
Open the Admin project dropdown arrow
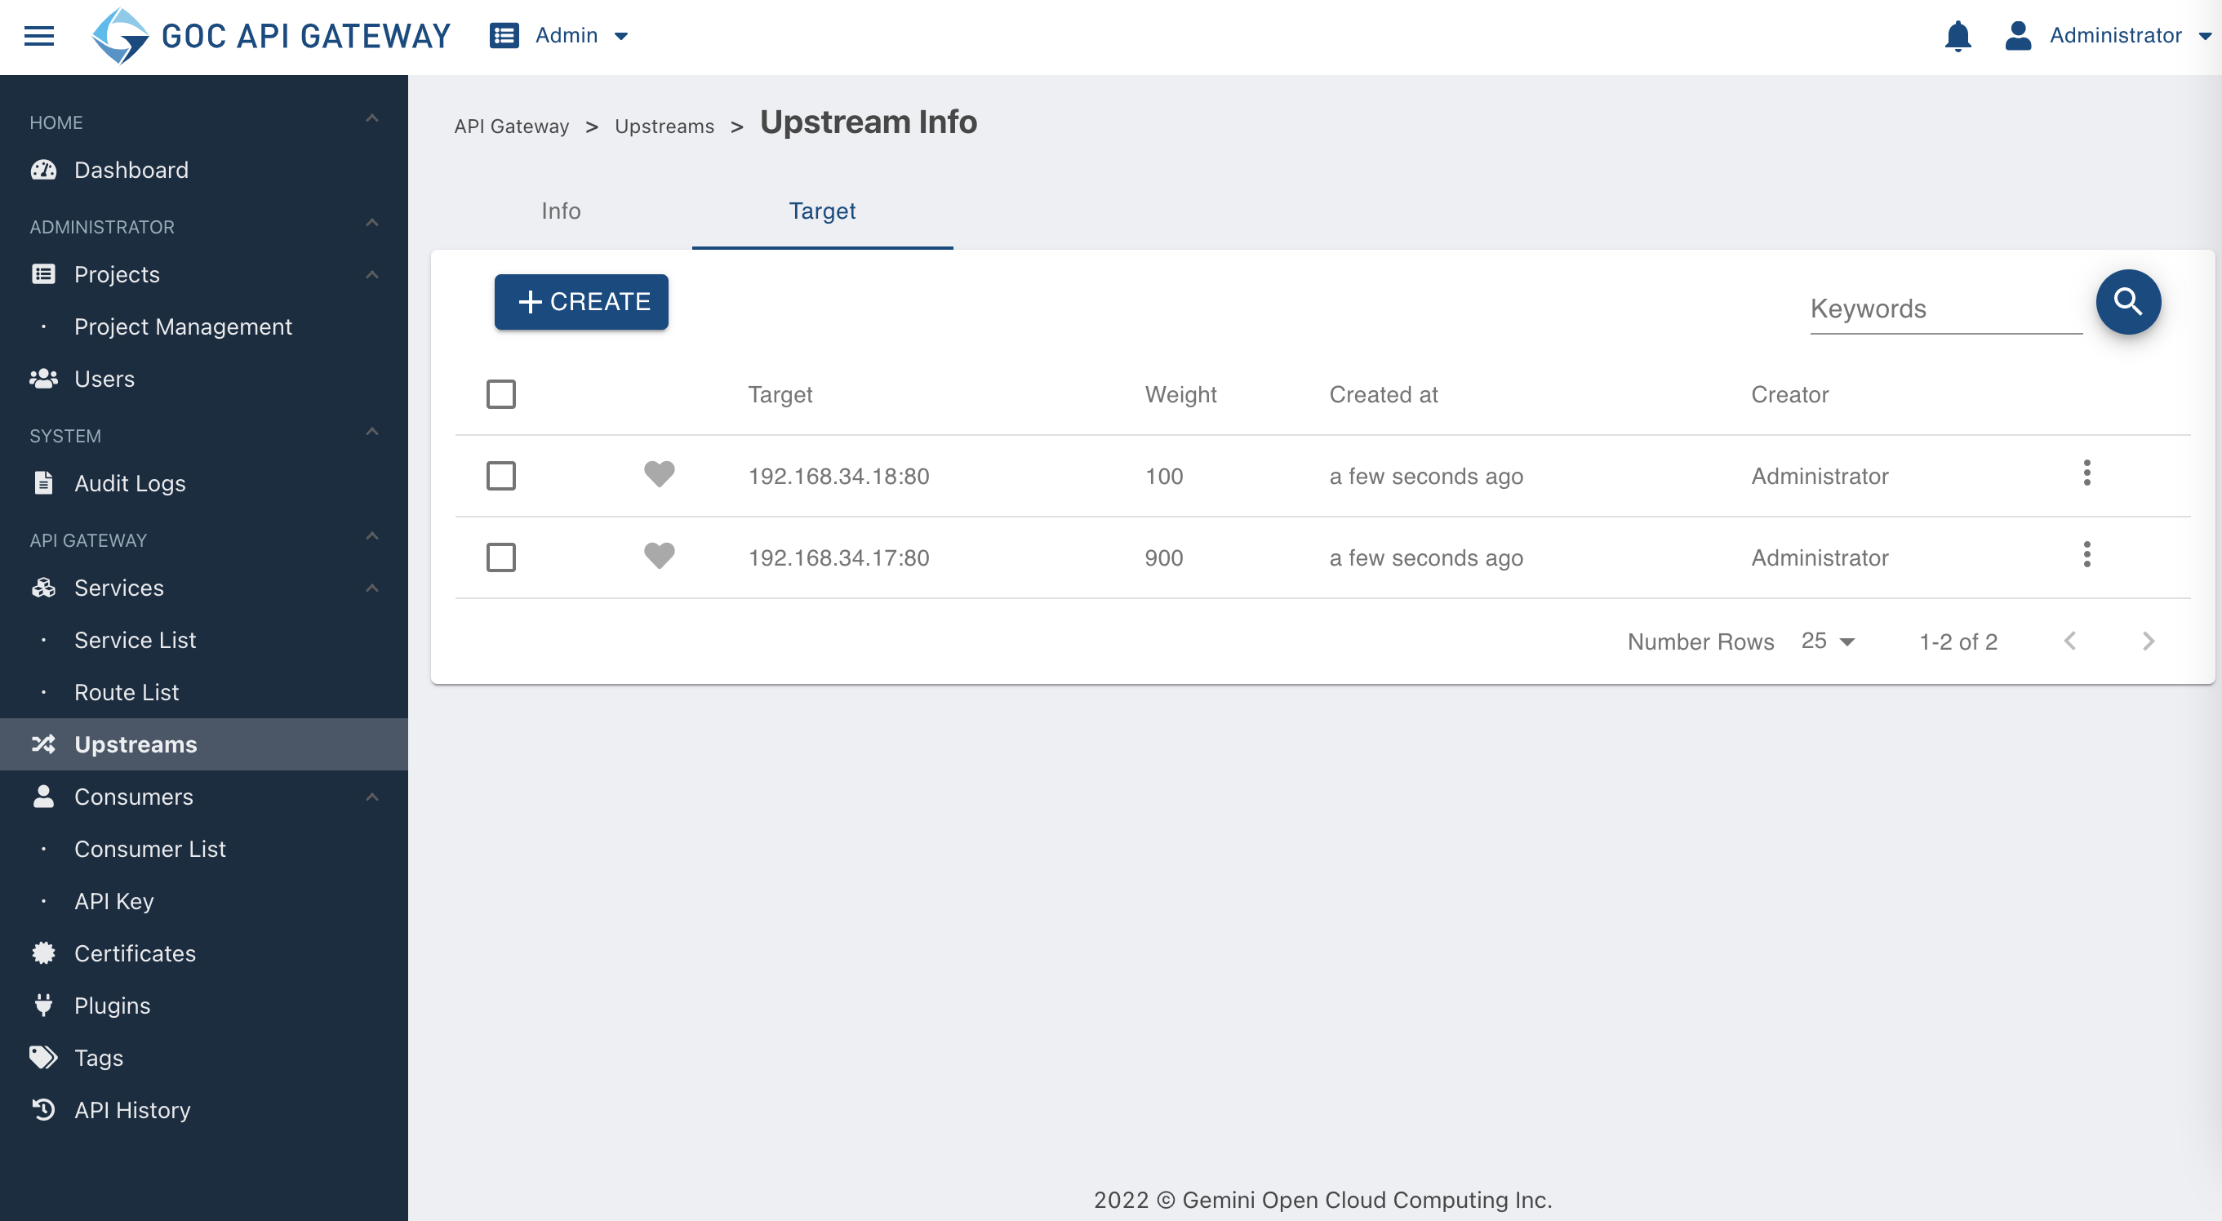pos(621,36)
